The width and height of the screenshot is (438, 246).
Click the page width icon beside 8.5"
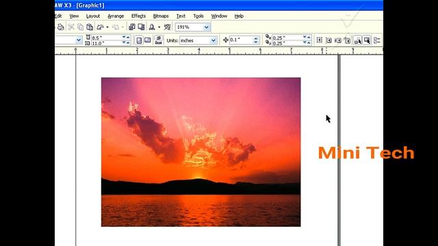pos(88,38)
